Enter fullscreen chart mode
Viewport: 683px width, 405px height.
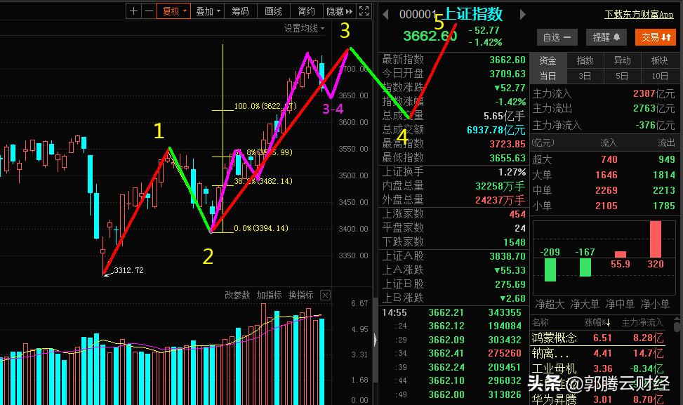click(364, 11)
